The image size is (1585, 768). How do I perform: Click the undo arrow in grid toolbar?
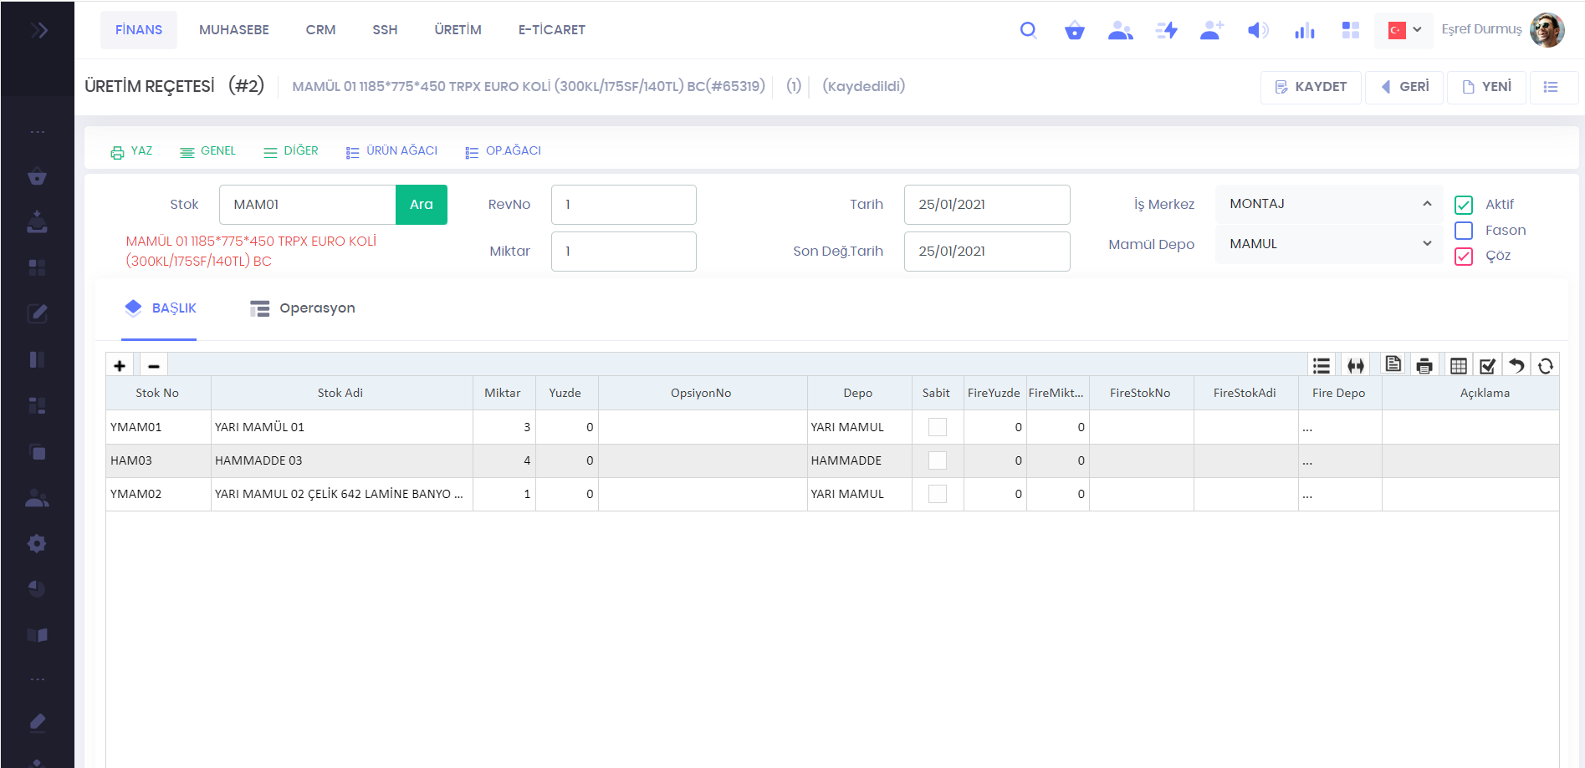pyautogui.click(x=1516, y=365)
